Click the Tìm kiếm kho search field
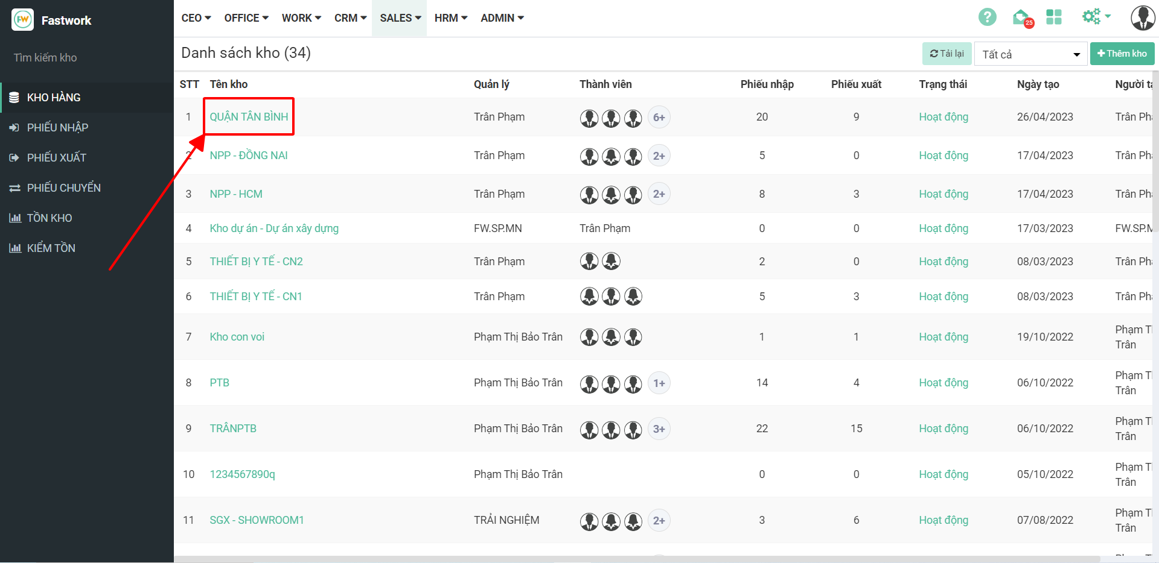This screenshot has width=1159, height=563. coord(85,58)
